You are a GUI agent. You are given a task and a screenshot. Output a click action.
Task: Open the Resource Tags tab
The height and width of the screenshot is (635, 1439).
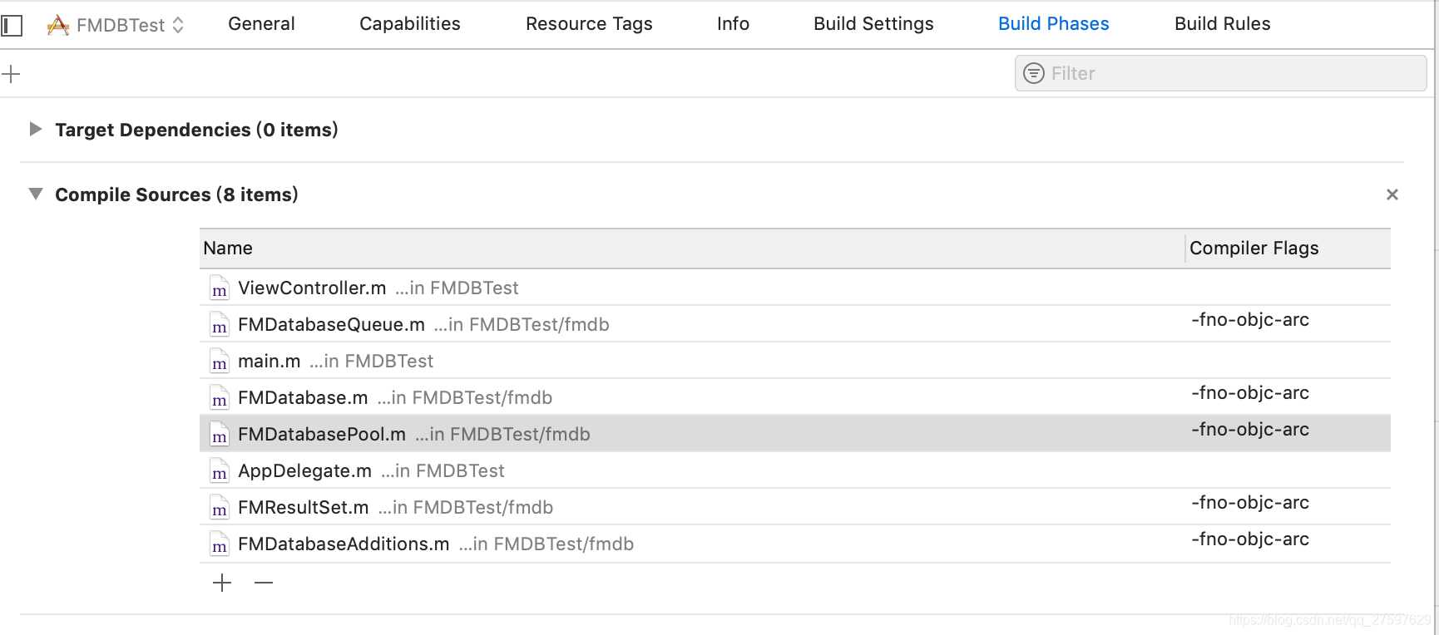[x=589, y=24]
